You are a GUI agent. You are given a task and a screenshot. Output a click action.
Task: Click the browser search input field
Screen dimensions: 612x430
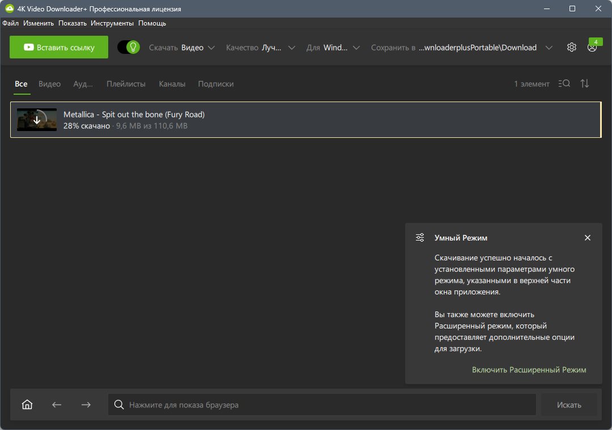[x=322, y=404]
